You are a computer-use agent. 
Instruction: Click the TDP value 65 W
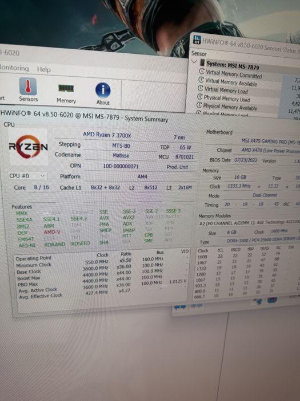[x=185, y=147]
